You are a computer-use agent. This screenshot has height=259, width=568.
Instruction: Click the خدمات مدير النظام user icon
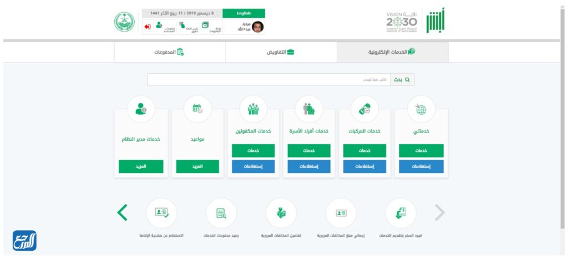click(x=141, y=109)
